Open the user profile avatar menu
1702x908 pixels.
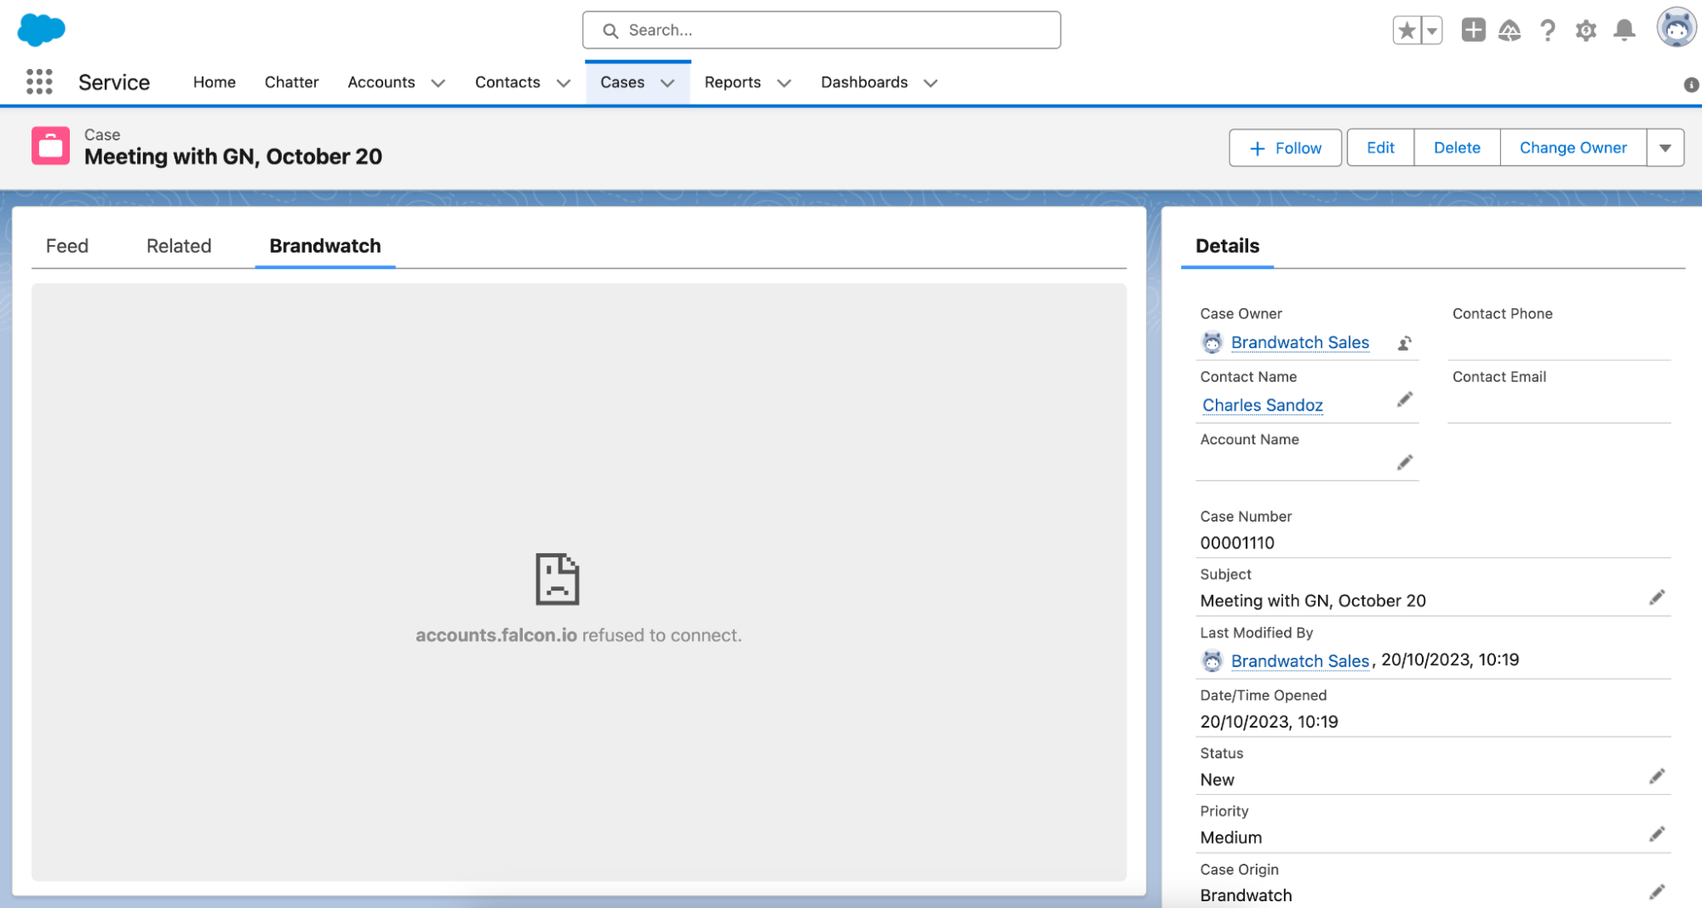1676,28
